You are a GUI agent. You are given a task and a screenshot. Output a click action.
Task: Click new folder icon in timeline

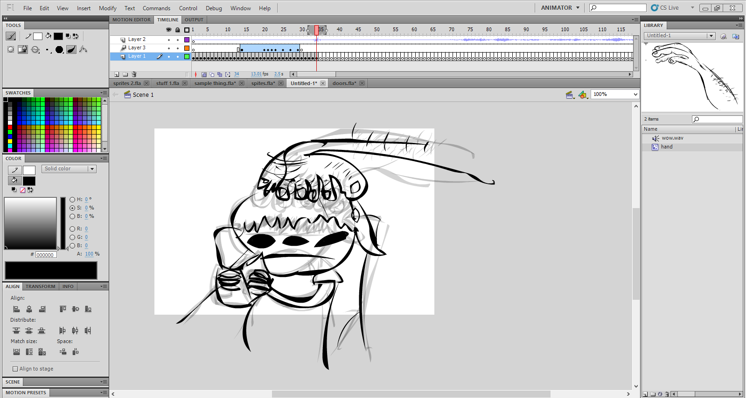(x=125, y=74)
